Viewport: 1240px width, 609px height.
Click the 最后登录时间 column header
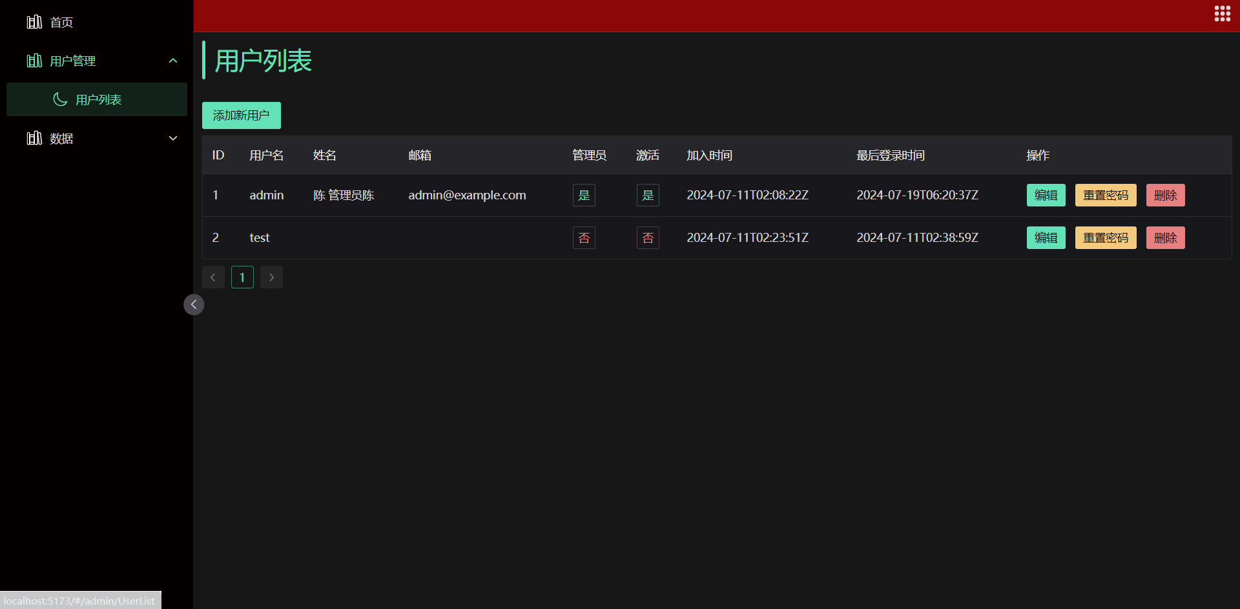891,155
